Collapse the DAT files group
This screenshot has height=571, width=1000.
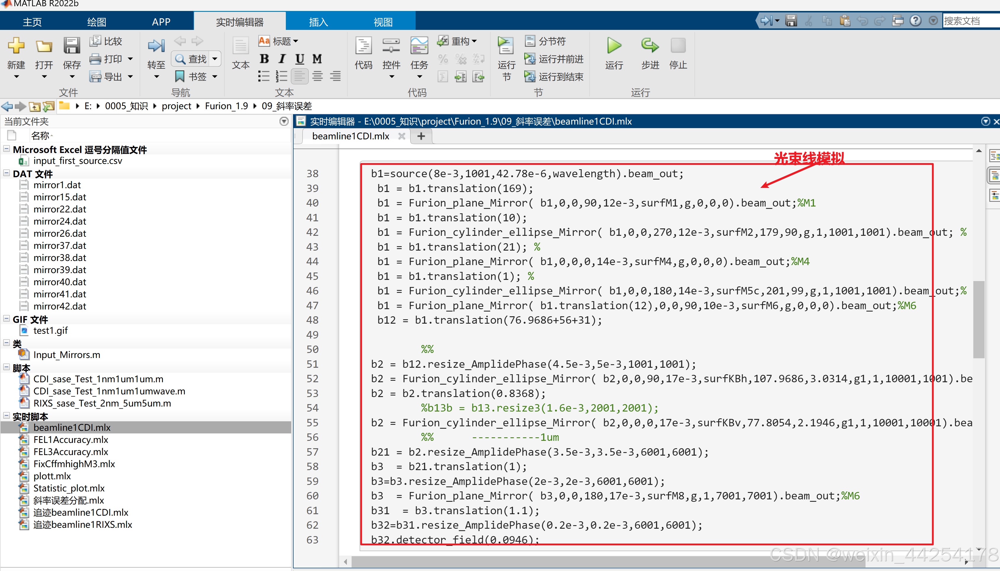pos(6,173)
